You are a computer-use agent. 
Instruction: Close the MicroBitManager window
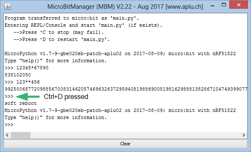point(239,5)
